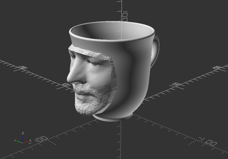The height and width of the screenshot is (159, 228).
Task: Click the scale label at the far right edge
Action: [x=217, y=68]
